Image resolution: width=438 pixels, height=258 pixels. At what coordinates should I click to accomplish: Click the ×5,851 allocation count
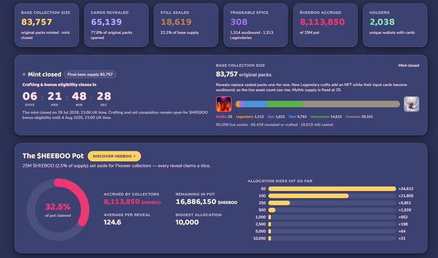405,203
